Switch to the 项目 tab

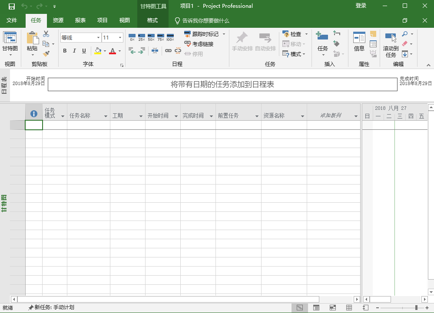tap(102, 20)
